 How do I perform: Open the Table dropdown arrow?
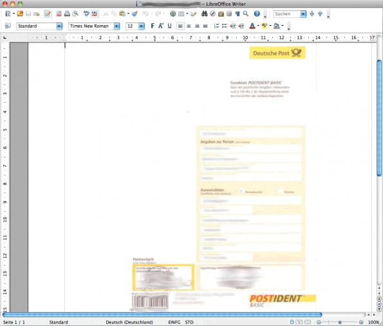coord(187,14)
